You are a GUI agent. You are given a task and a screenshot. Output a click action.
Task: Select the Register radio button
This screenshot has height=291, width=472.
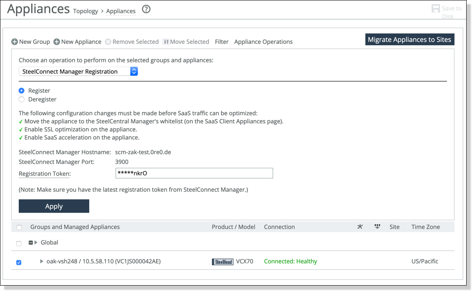(22, 91)
